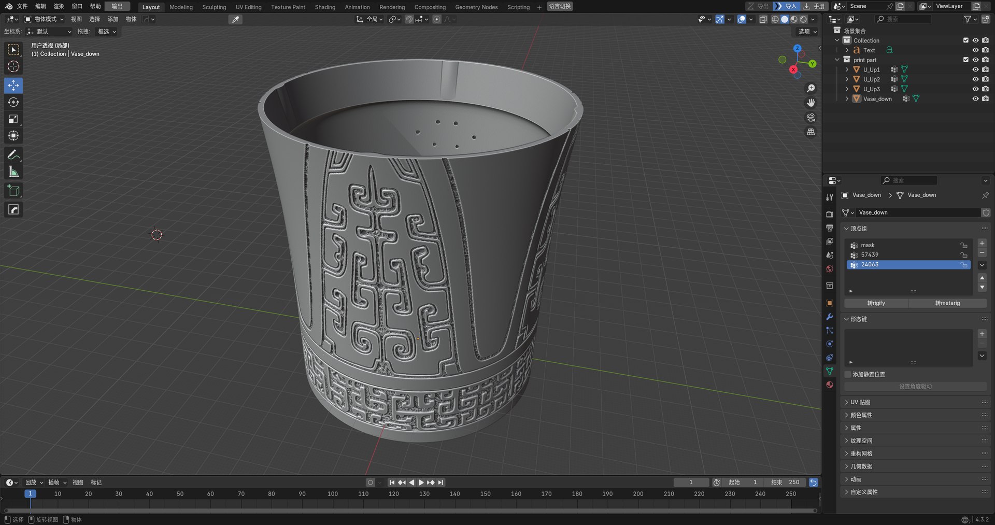Toggle Vase_down viewport visibility eye
Viewport: 995px width, 525px height.
[975, 99]
